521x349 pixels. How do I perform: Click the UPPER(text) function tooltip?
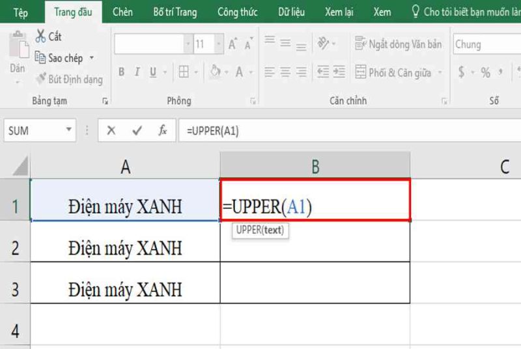[260, 230]
